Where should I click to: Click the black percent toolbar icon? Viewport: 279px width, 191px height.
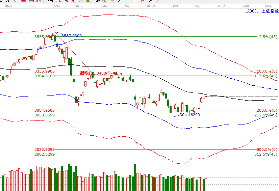point(66,1)
